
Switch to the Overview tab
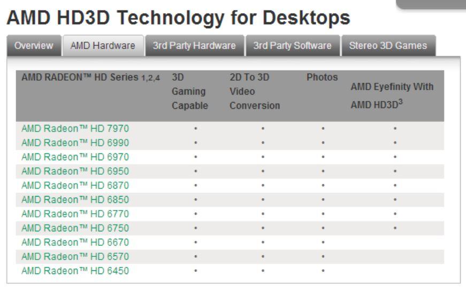tap(34, 46)
